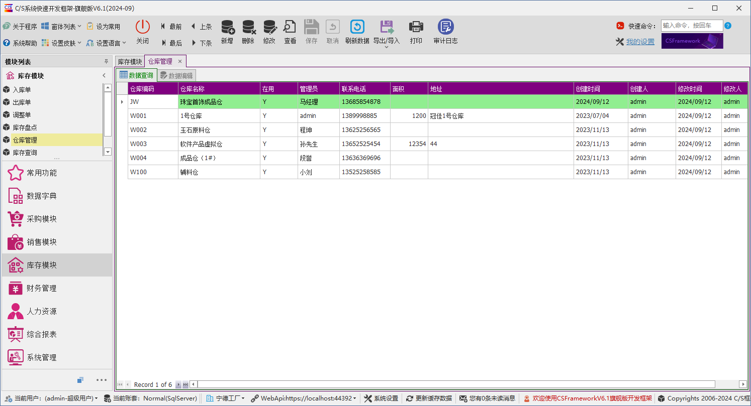Open 关于程序 about program
Image resolution: width=751 pixels, height=406 pixels.
tap(20, 27)
